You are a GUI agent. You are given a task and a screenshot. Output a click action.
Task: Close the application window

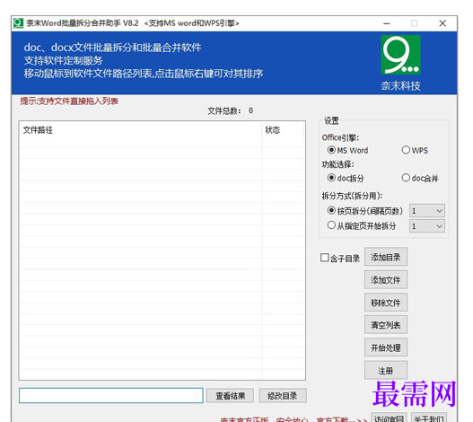tap(442, 23)
